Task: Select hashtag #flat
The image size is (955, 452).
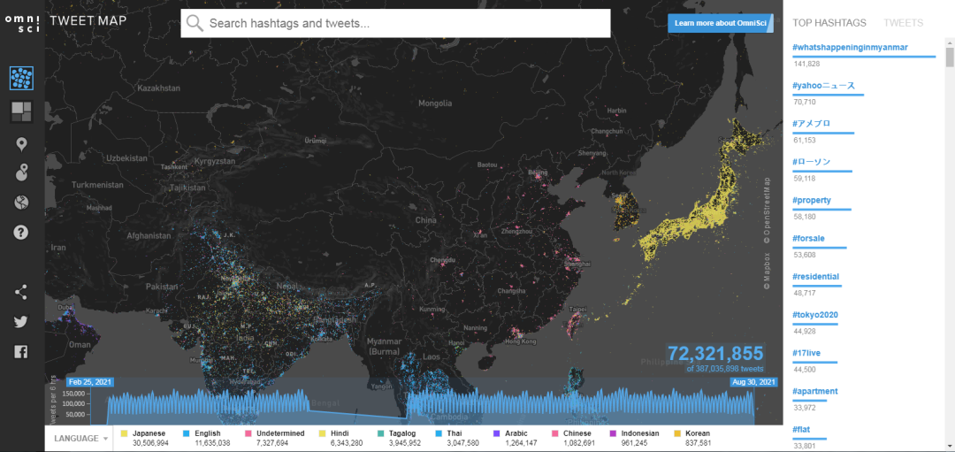Action: [x=800, y=430]
